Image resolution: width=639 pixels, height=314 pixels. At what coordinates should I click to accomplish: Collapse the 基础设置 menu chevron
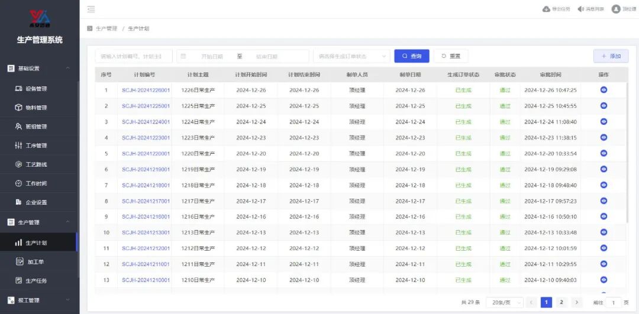tap(68, 68)
